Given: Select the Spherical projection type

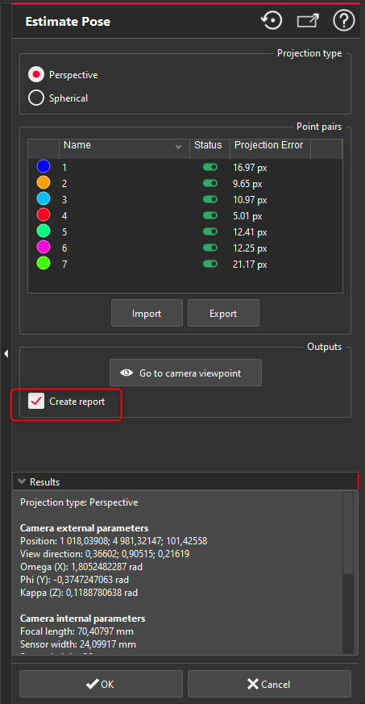Looking at the screenshot, I should click(x=36, y=98).
